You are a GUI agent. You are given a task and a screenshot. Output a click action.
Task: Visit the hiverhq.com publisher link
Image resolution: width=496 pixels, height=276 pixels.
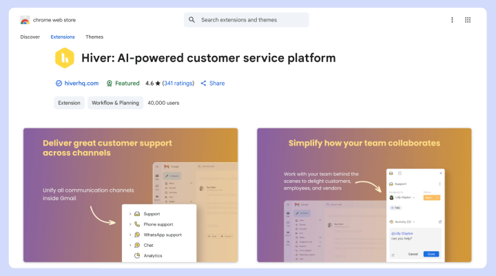tap(81, 83)
